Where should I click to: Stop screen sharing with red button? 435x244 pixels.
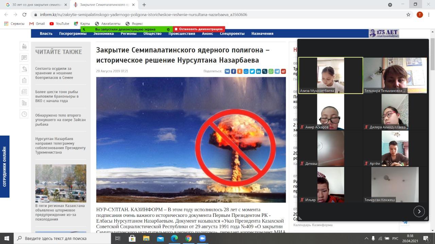(199, 29)
